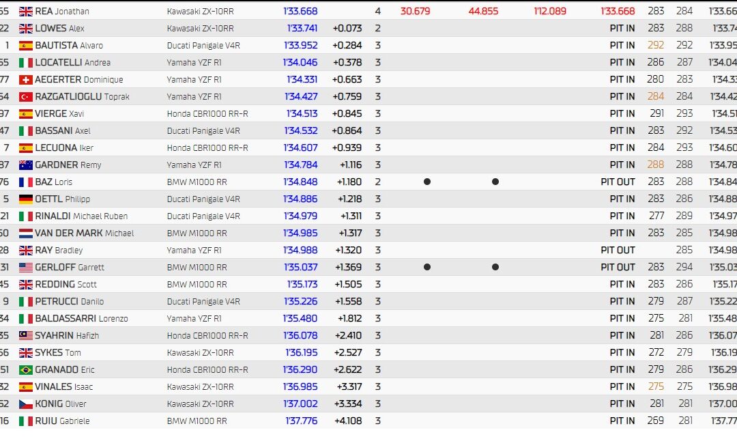Select the gap value +4.108

coord(348,421)
